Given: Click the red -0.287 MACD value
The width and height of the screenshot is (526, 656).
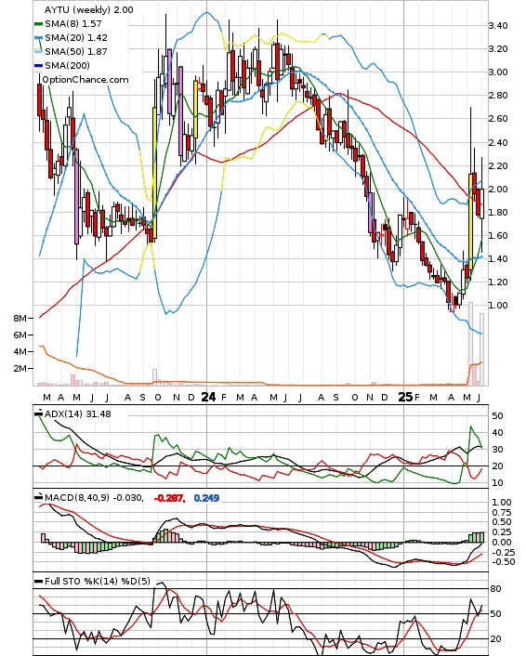Looking at the screenshot, I should coord(169,498).
